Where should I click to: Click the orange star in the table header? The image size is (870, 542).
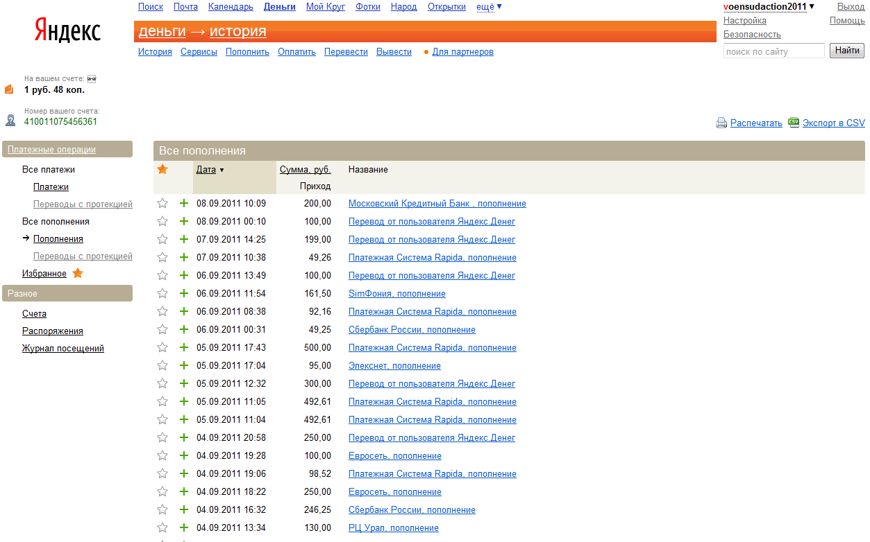click(x=162, y=169)
